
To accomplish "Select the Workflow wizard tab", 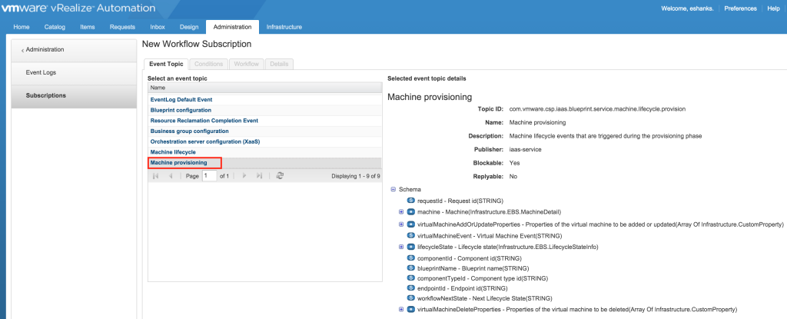I will 247,65.
